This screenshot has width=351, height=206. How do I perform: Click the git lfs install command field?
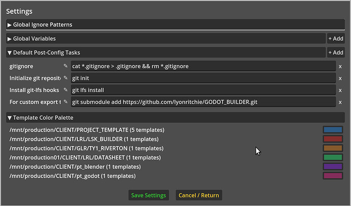point(203,90)
